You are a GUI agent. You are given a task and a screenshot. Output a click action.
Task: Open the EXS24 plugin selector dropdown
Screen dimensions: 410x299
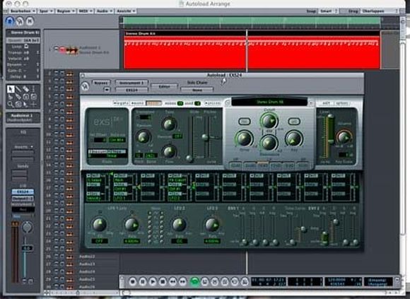[131, 90]
